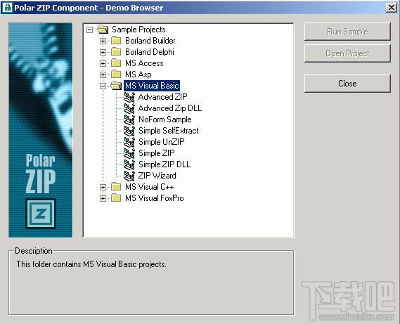The image size is (400, 324).
Task: Click the Run Sample button
Action: click(x=347, y=32)
